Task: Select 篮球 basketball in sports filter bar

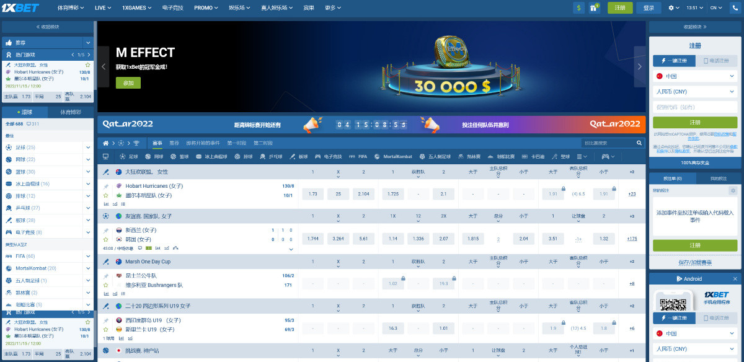Action: point(179,157)
